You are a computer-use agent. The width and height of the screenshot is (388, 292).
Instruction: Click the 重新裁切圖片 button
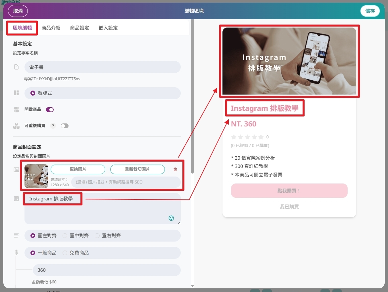[137, 169]
